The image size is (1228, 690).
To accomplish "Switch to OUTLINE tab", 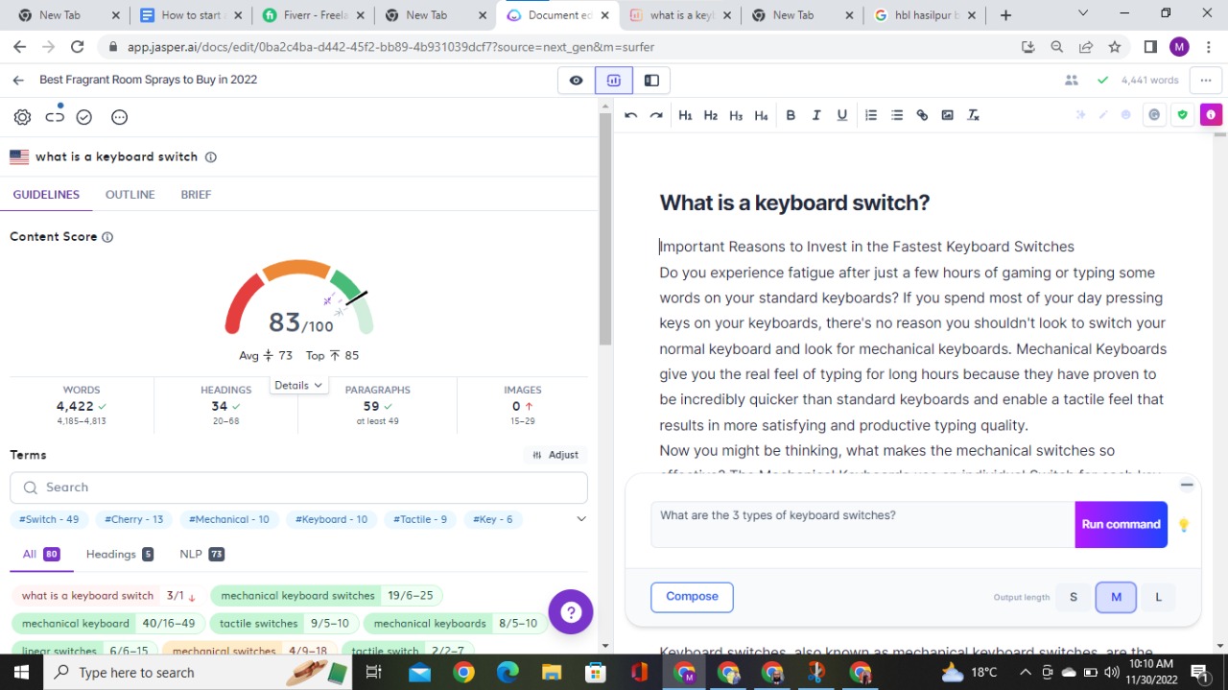I will [x=130, y=195].
